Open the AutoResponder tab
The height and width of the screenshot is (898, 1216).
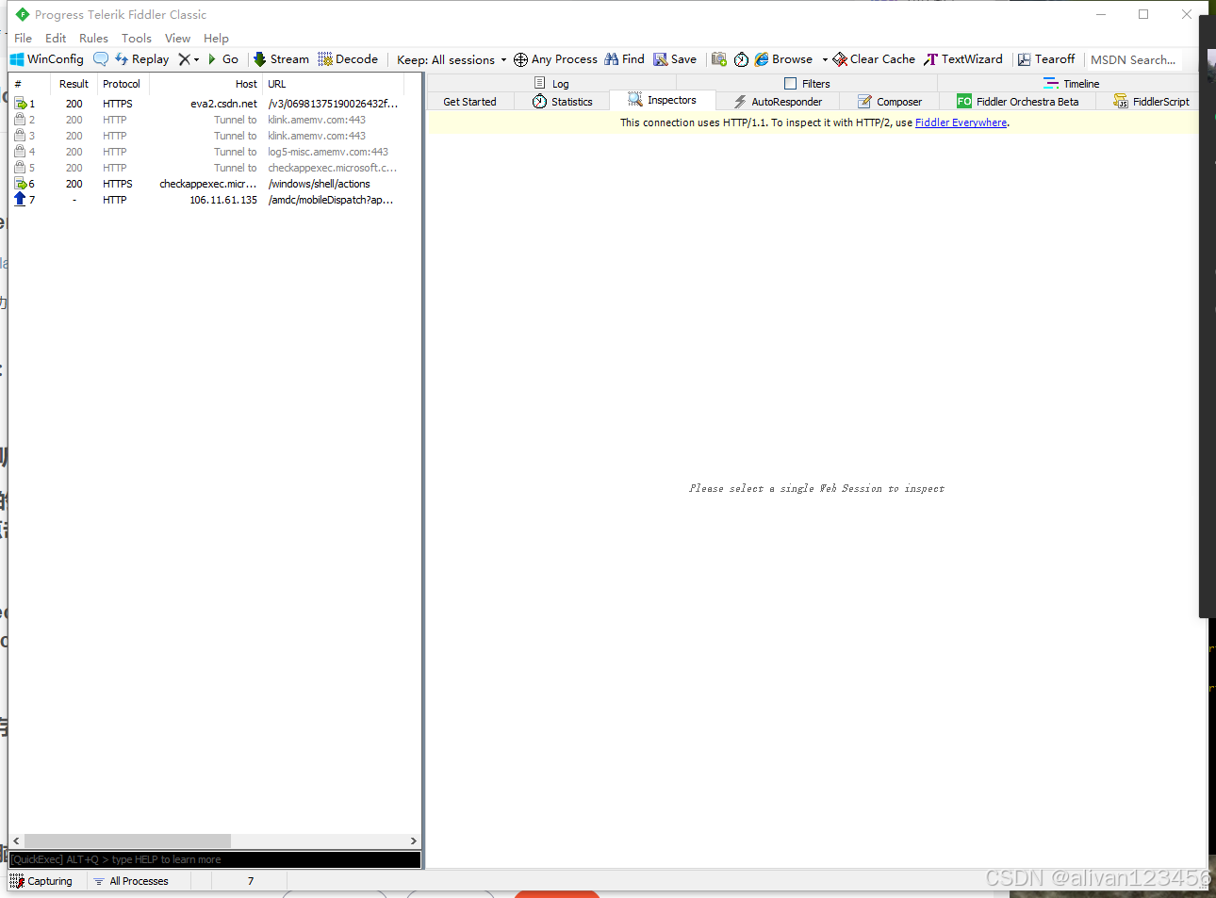778,102
